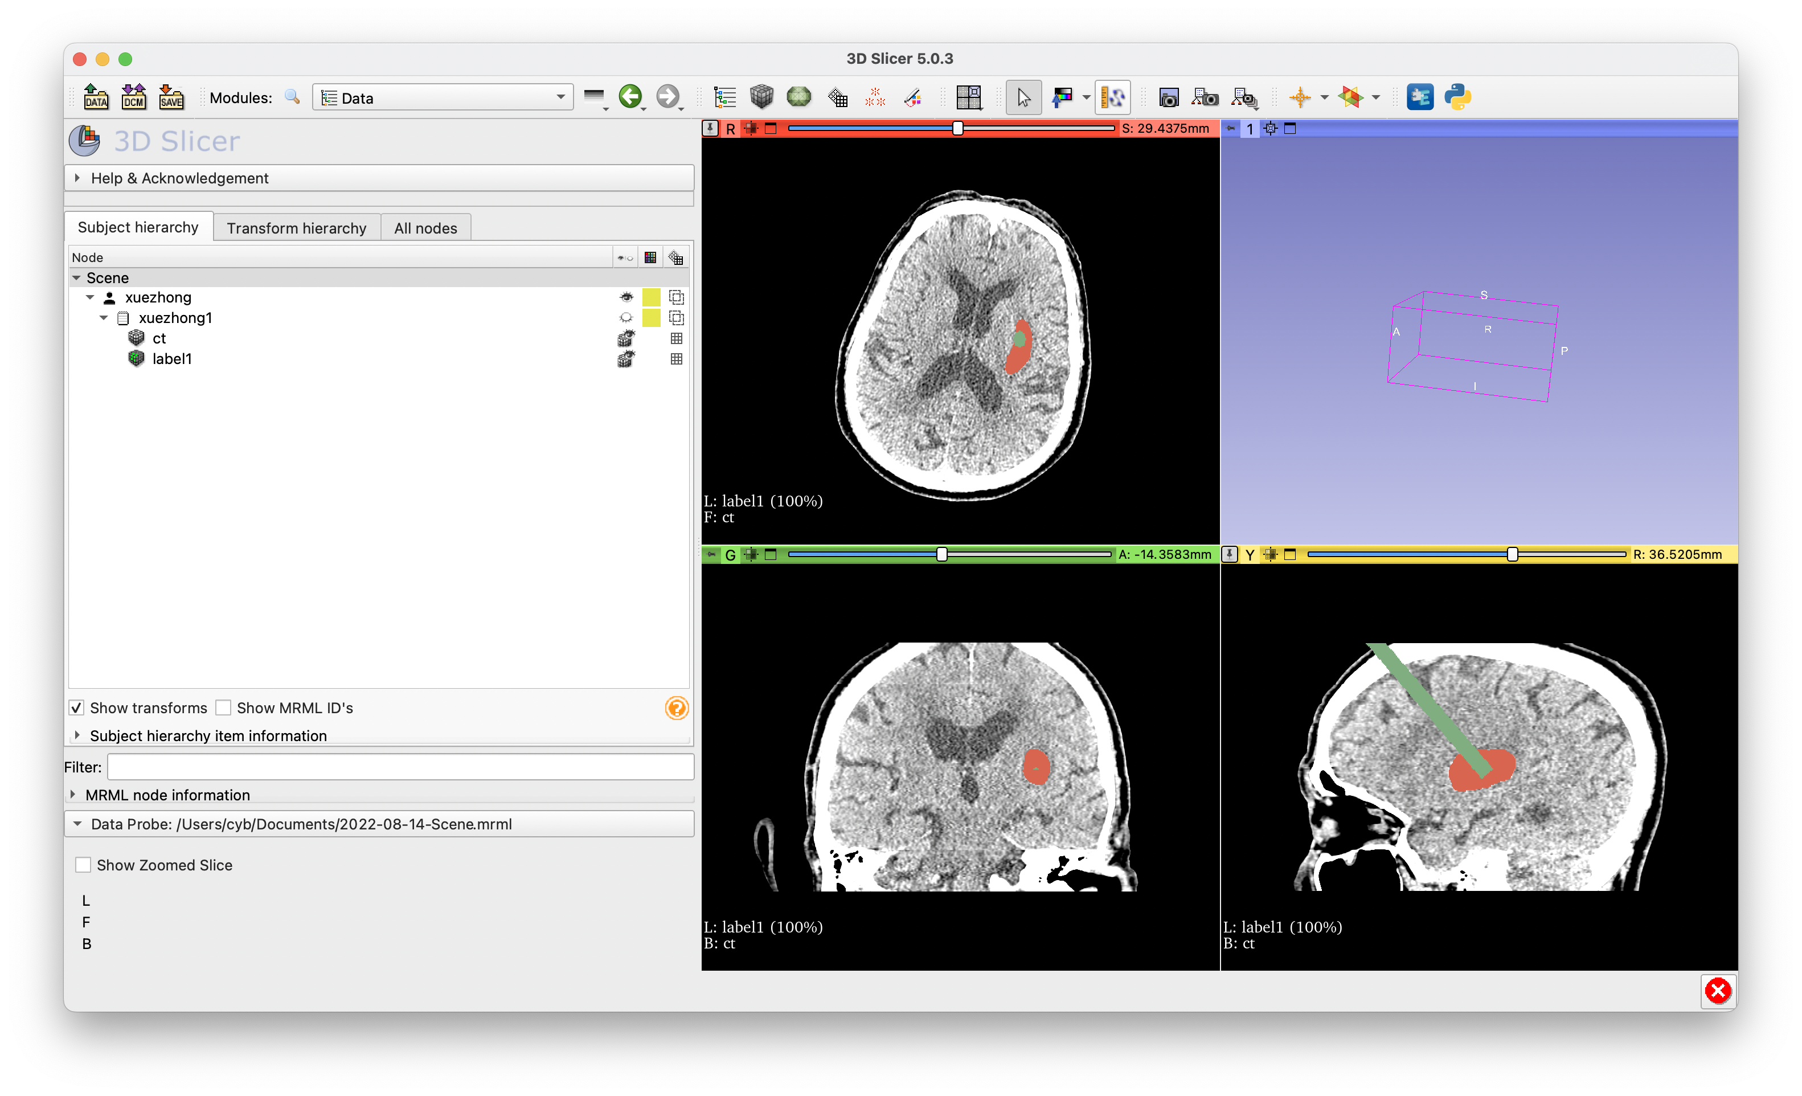The image size is (1802, 1096).
Task: Open the Python console
Action: [1457, 97]
